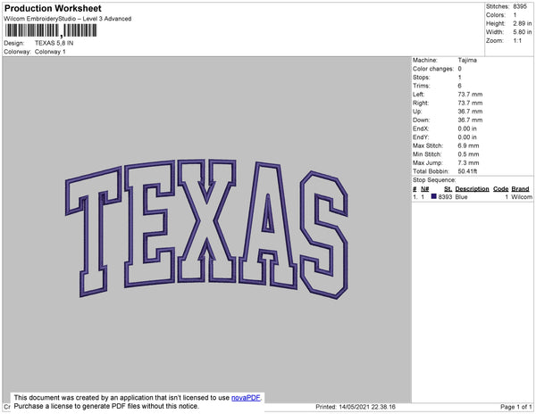
Task: Click the Wilcom brand entry
Action: click(x=522, y=197)
